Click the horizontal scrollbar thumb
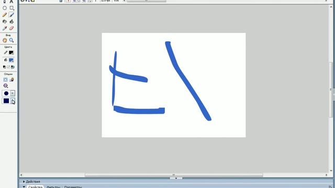Screen dimensions: 335x188 pyautogui.click(x=174, y=175)
